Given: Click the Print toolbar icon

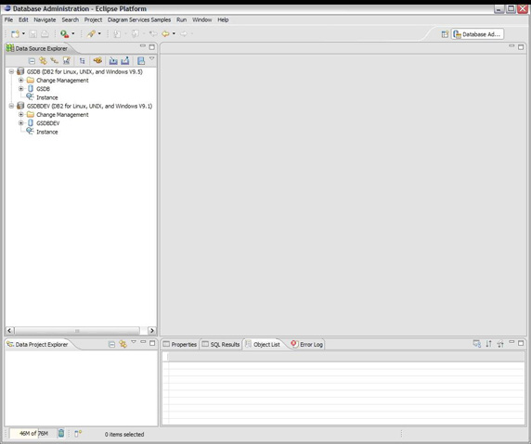Looking at the screenshot, I should tap(45, 33).
